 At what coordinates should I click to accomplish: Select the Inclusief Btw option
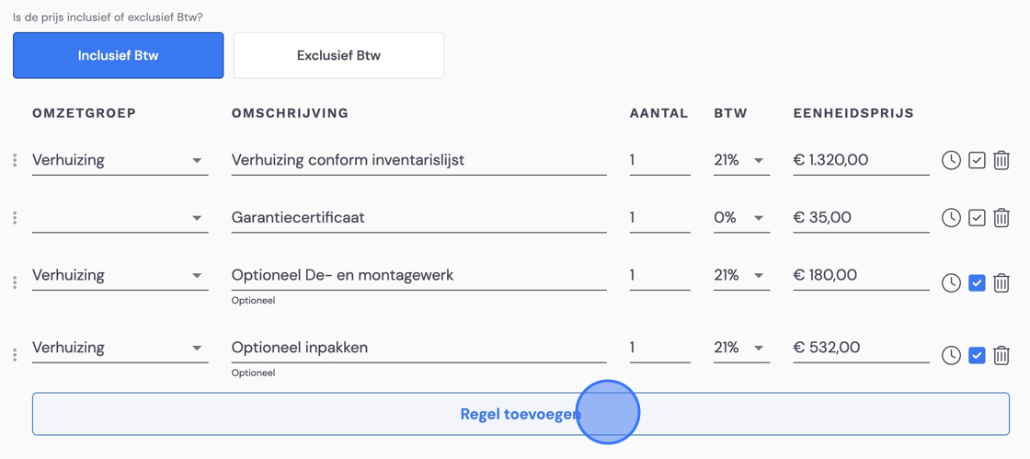[x=119, y=56]
